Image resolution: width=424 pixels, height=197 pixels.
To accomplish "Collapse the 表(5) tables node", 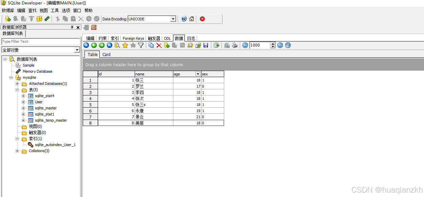I will (17, 90).
